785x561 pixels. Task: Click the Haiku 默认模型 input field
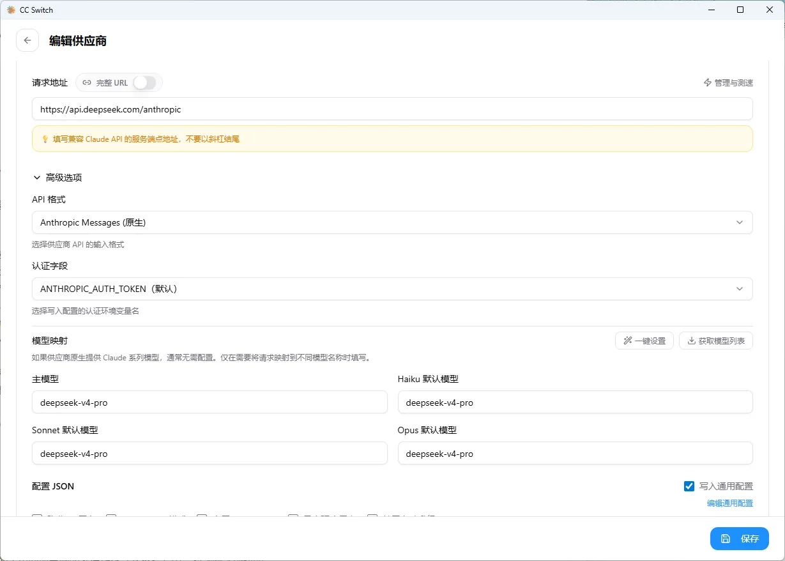pyautogui.click(x=575, y=402)
